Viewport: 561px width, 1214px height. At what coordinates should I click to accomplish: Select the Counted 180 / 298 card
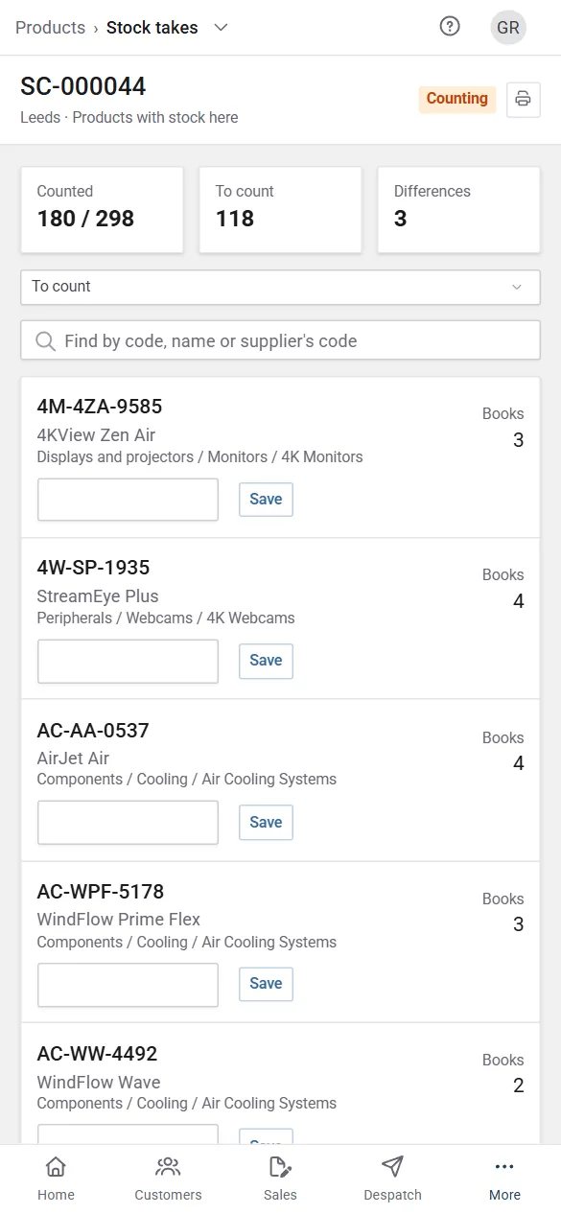click(102, 210)
